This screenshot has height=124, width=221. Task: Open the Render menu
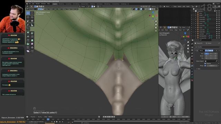point(38,4)
